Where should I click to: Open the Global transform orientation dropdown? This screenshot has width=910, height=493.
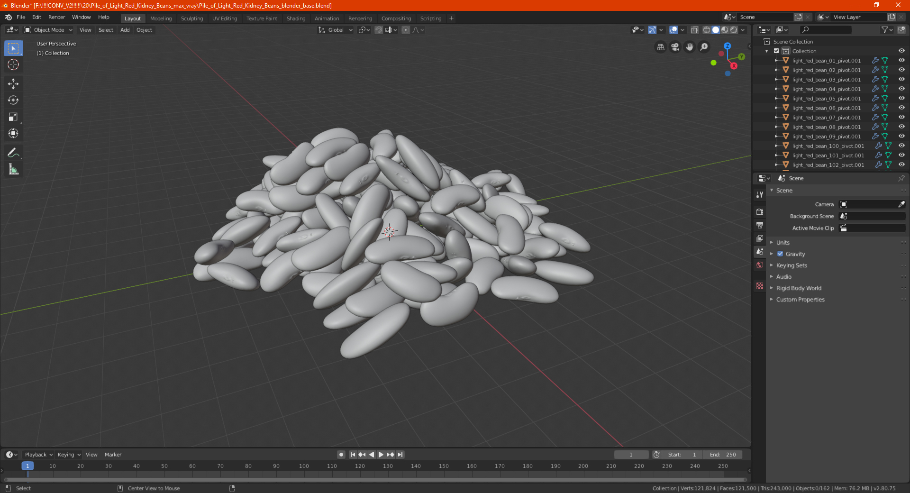coord(336,30)
